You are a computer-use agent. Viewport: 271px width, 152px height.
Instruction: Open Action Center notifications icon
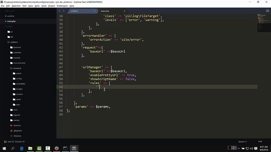256,148
